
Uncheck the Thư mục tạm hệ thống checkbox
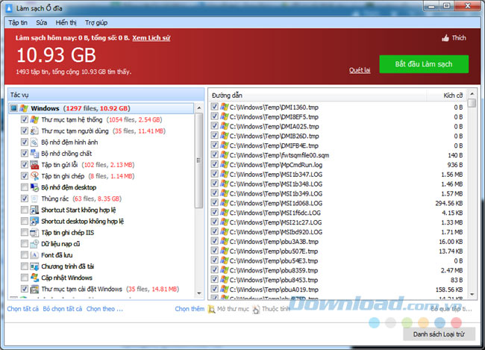25,119
